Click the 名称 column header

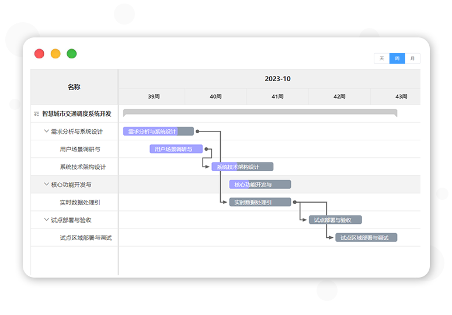(x=74, y=87)
